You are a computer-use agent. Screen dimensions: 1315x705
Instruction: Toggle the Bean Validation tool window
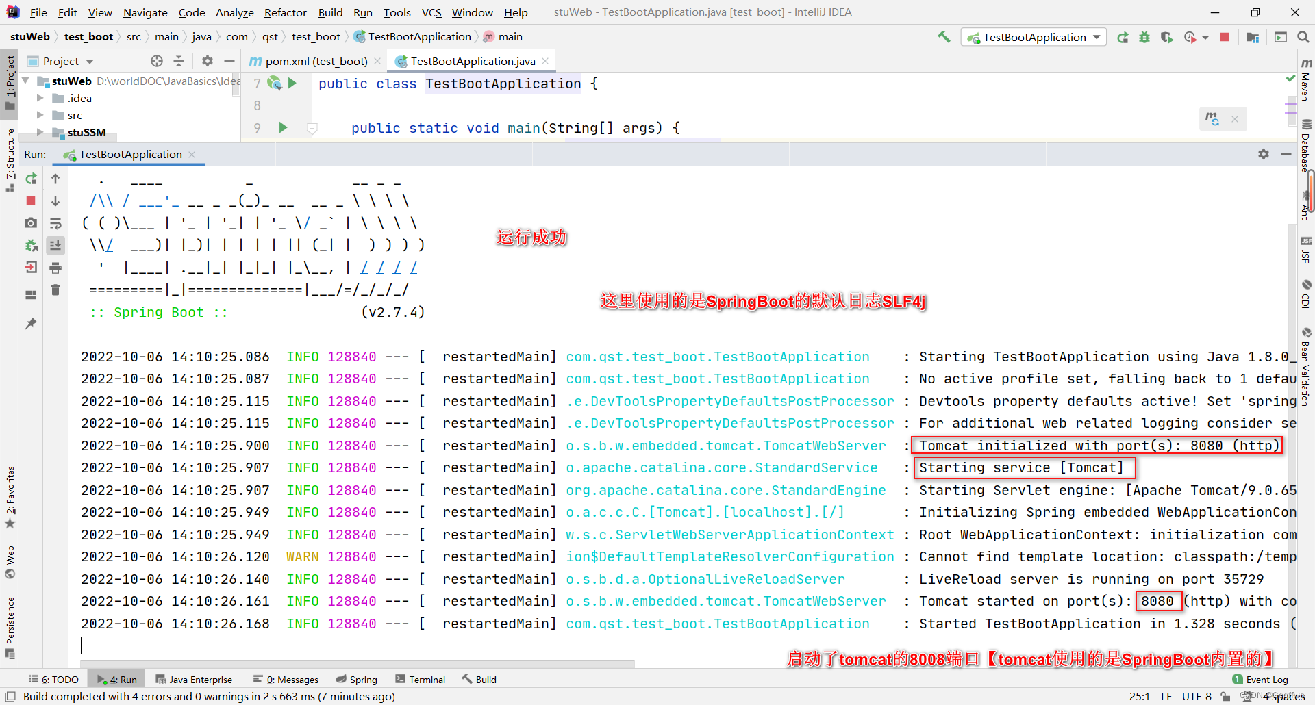point(1306,367)
